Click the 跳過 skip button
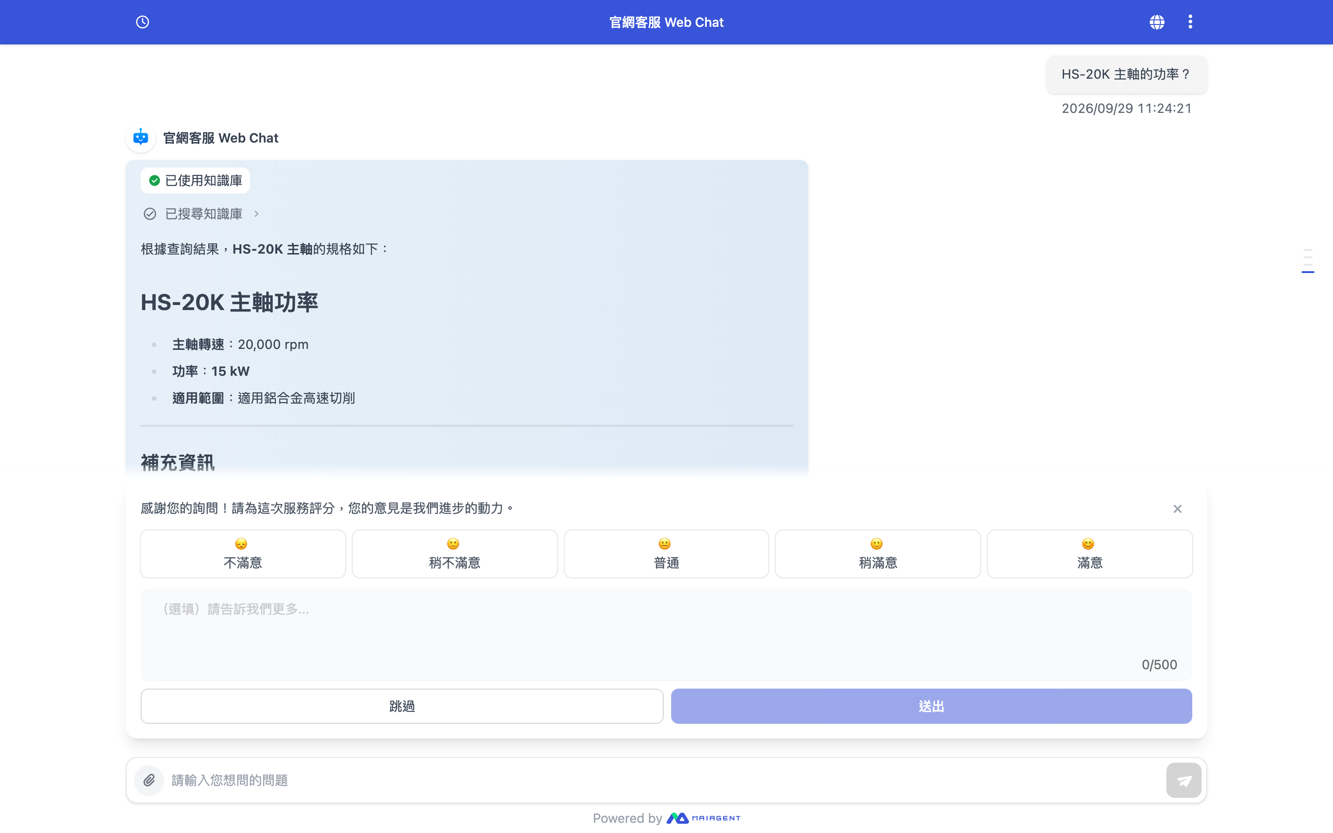The width and height of the screenshot is (1333, 833). tap(402, 706)
